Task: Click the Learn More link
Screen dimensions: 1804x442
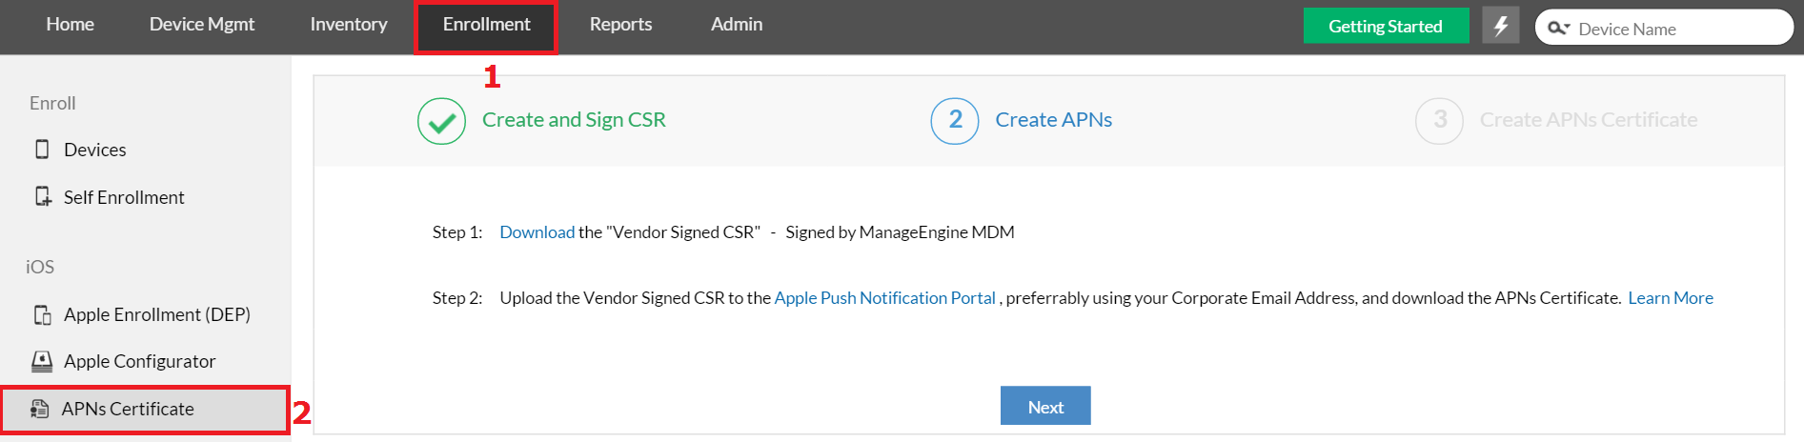Action: 1671,298
